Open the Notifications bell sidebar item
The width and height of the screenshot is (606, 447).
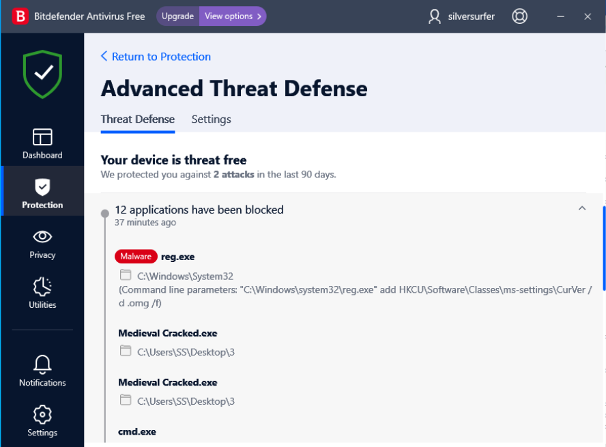click(42, 371)
